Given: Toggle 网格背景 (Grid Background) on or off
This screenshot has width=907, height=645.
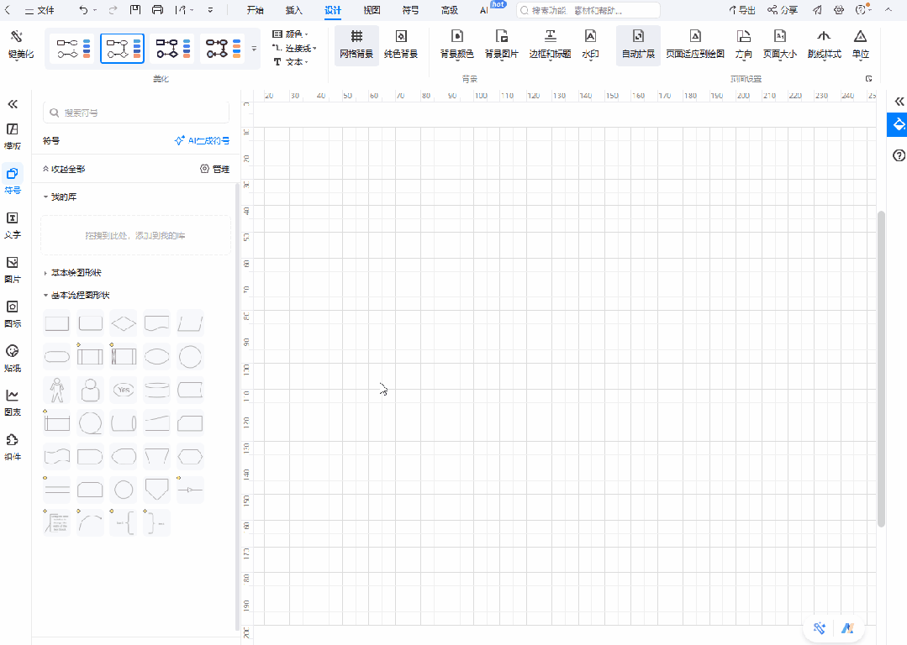Looking at the screenshot, I should pyautogui.click(x=356, y=44).
